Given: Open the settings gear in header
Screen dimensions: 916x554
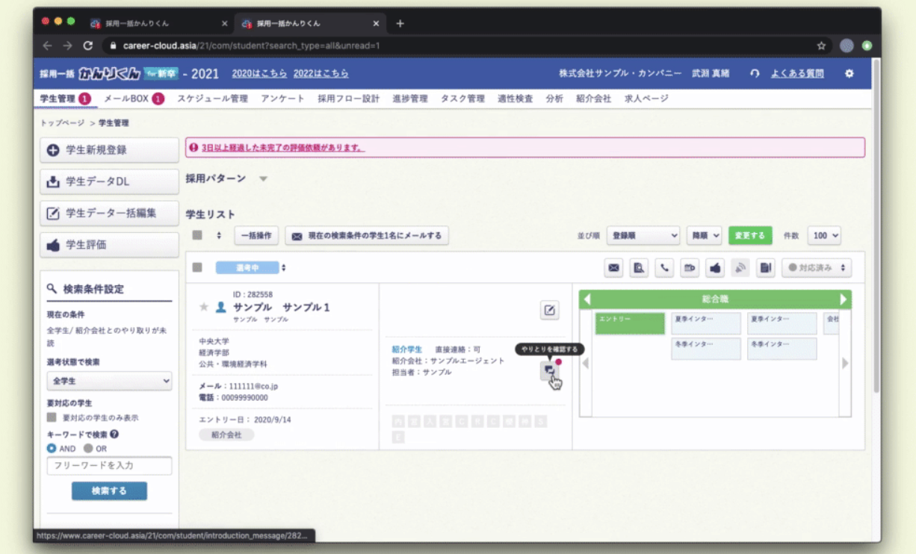Looking at the screenshot, I should (849, 74).
